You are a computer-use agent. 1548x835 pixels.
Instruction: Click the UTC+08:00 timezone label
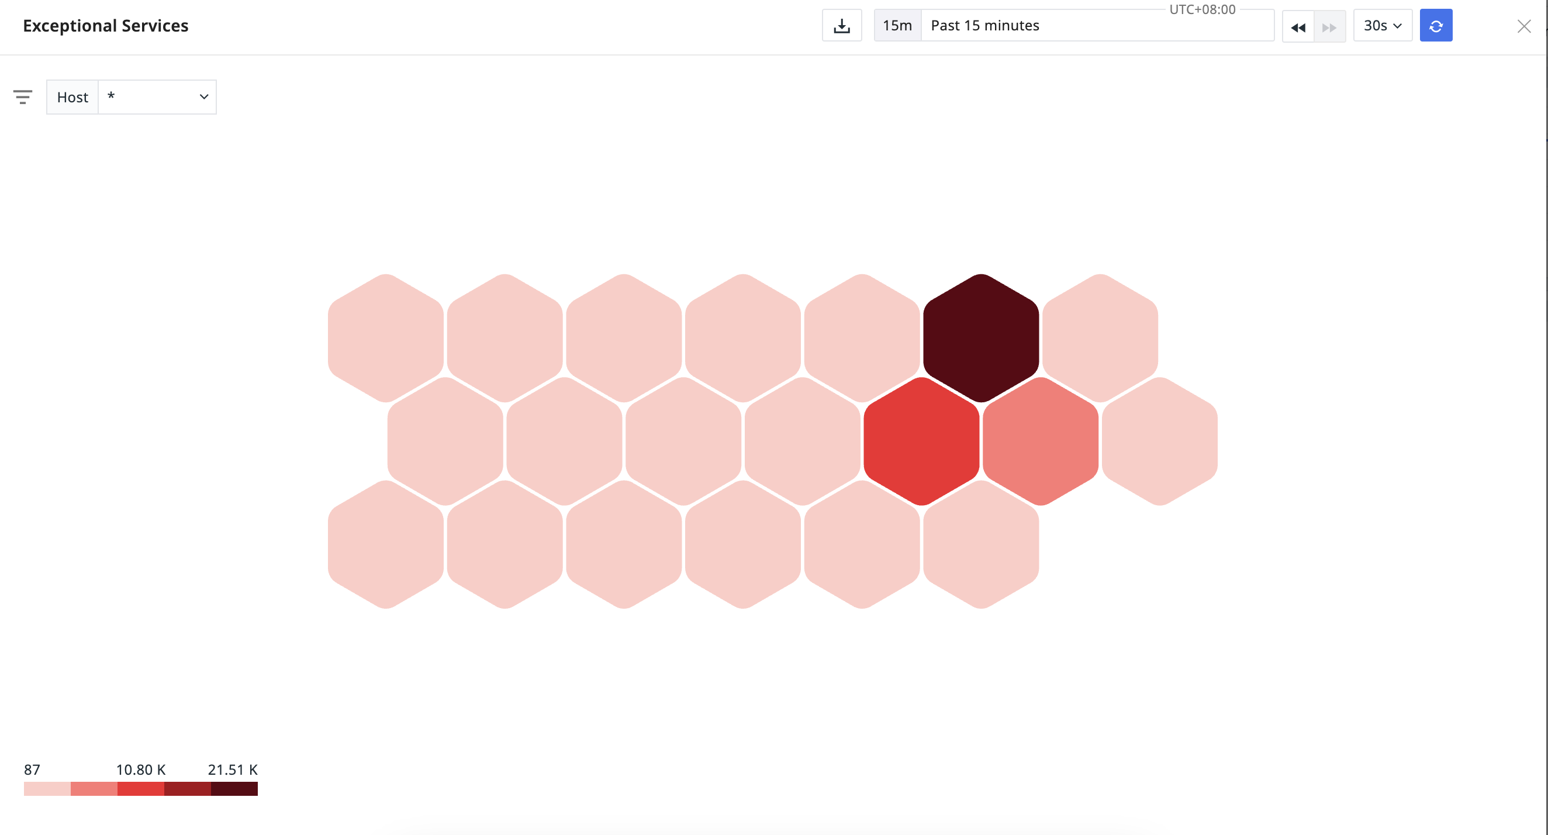click(1203, 9)
